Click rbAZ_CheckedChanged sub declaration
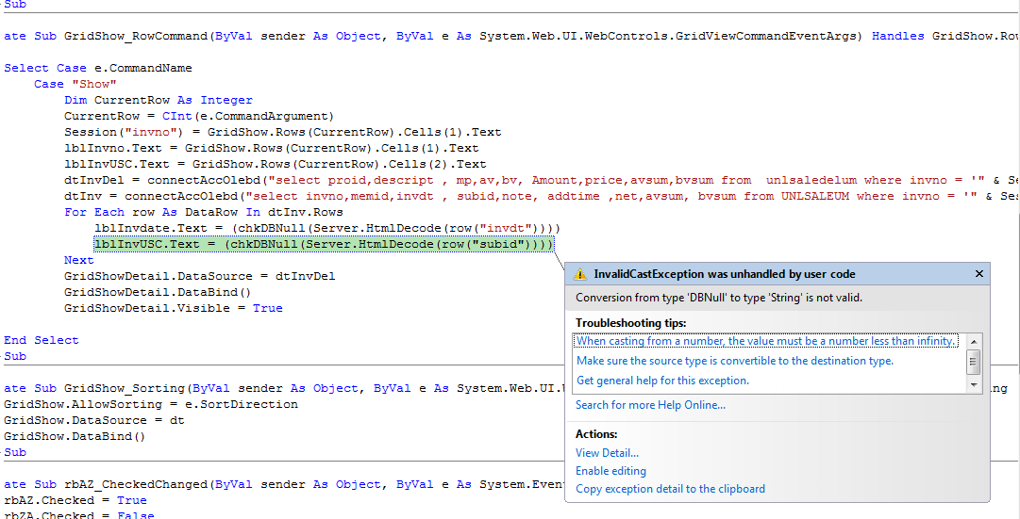This screenshot has width=1020, height=519. (284, 484)
